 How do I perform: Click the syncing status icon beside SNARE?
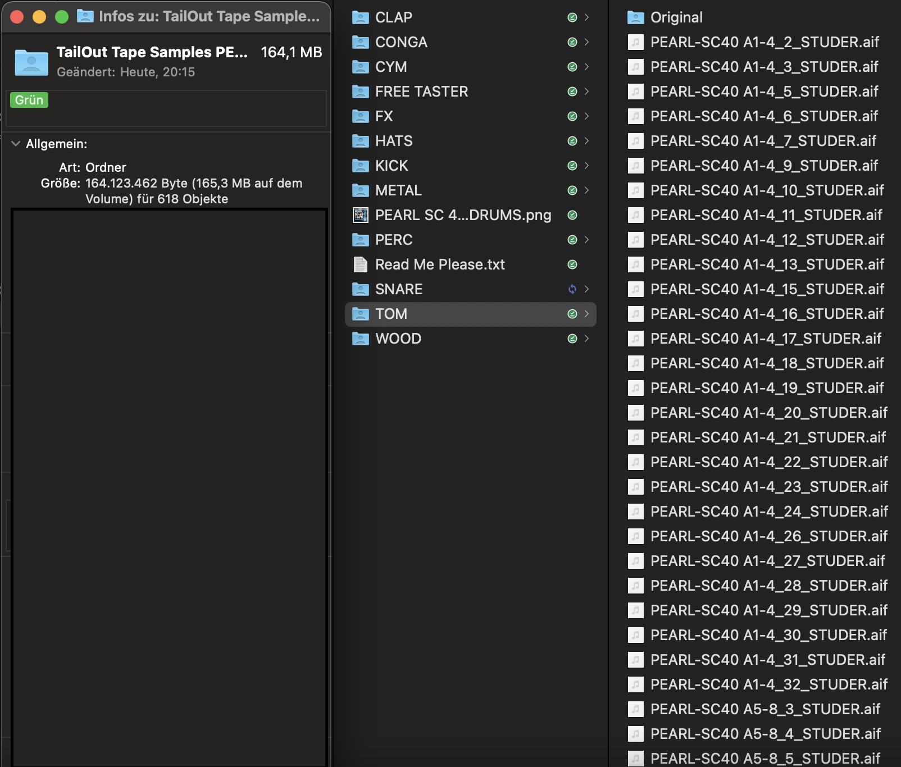(x=572, y=289)
